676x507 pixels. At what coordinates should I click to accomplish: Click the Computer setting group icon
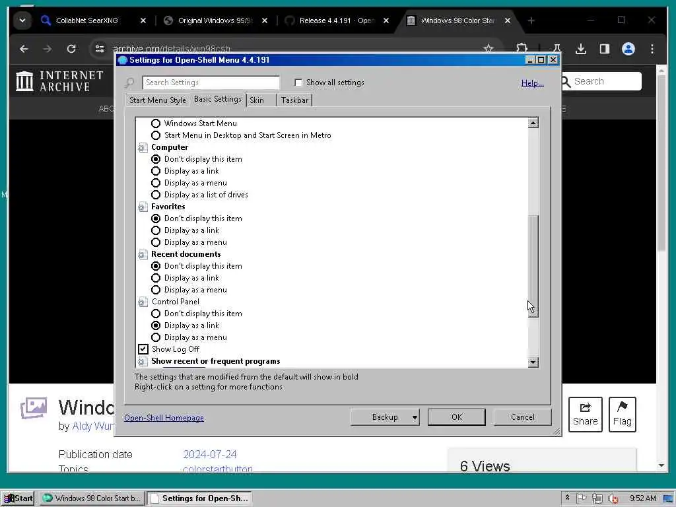[143, 147]
